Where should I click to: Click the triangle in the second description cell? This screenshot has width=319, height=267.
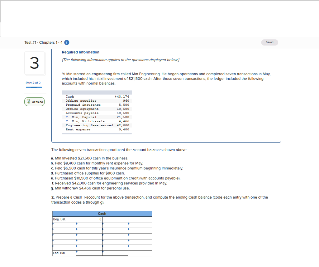click(x=53, y=229)
